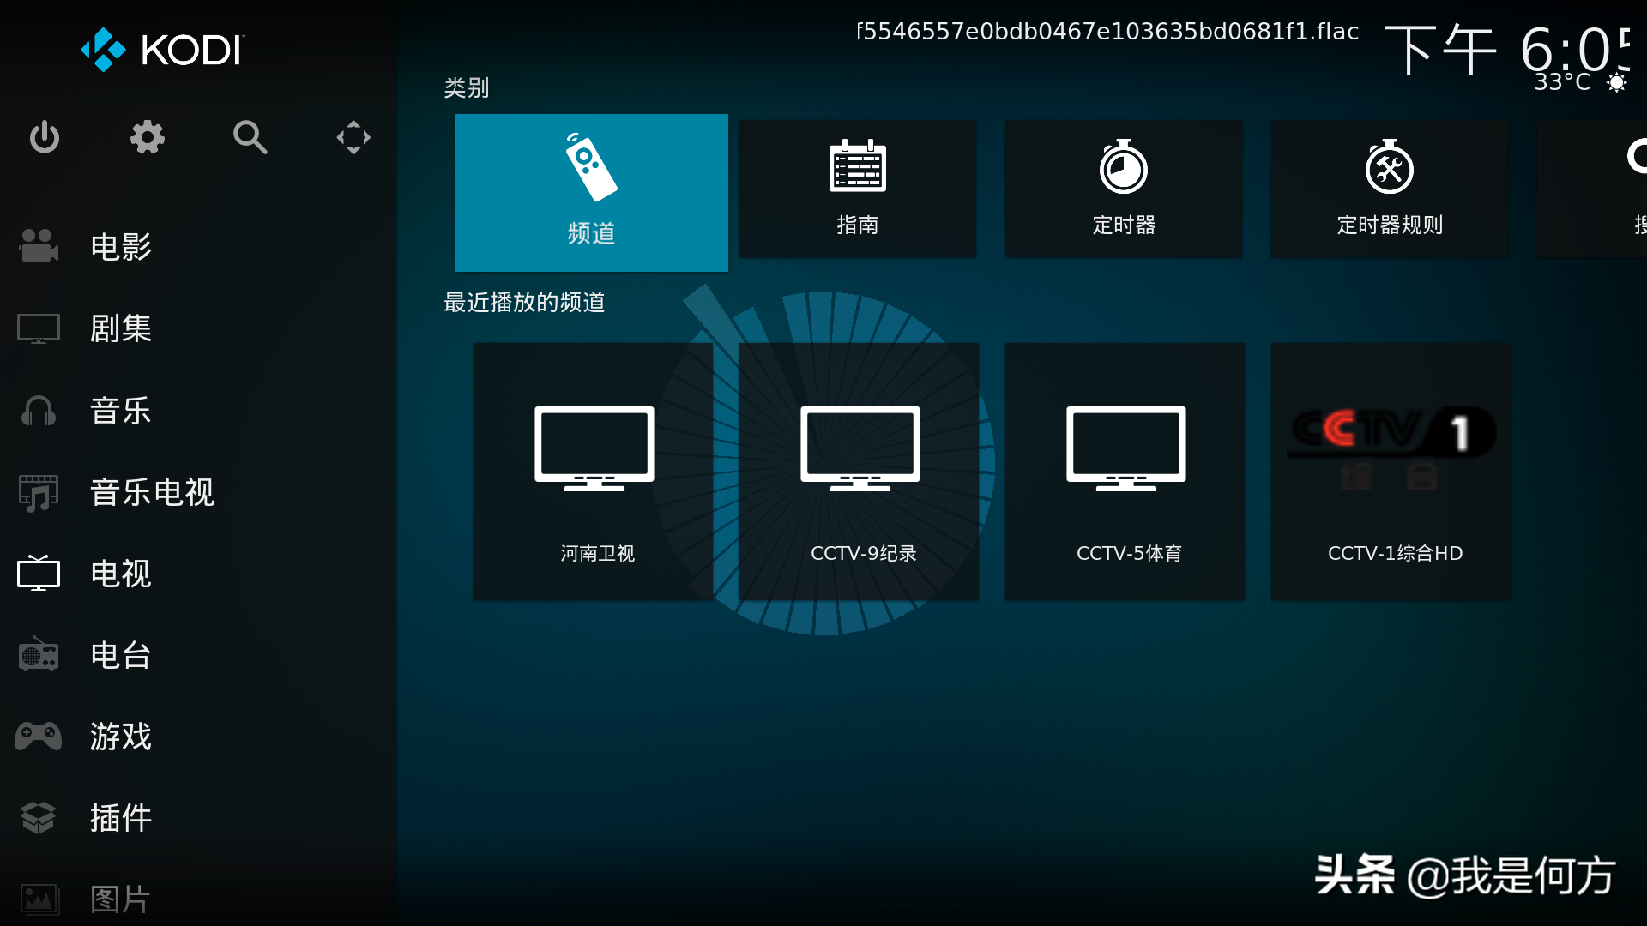The width and height of the screenshot is (1647, 926).
Task: Click the search magnifier icon
Action: (250, 137)
